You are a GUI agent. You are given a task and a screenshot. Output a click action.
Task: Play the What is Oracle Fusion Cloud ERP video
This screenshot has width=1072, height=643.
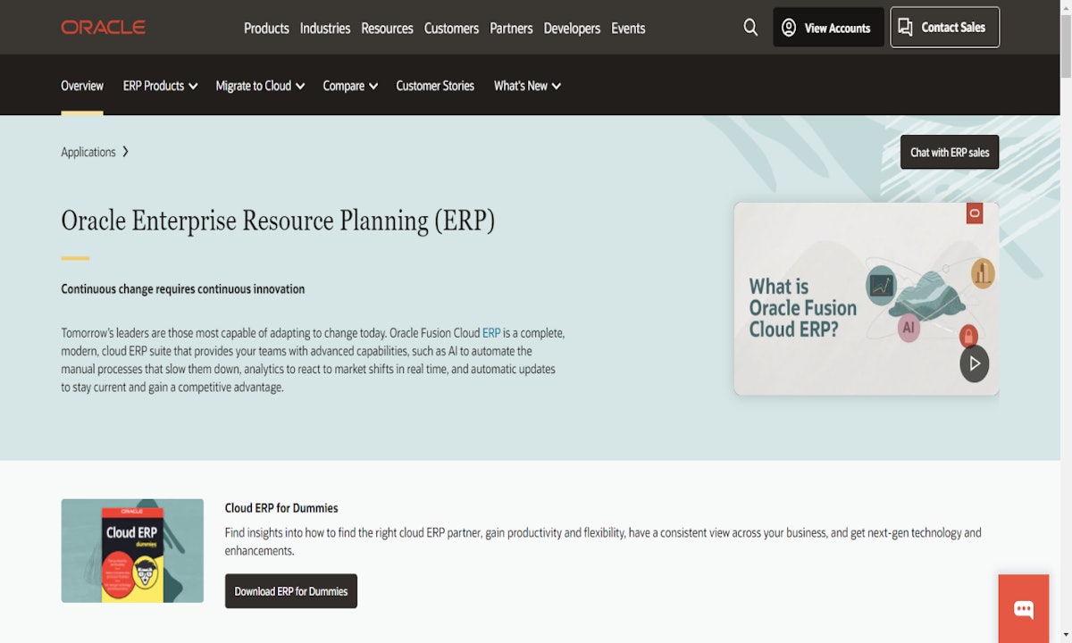(974, 363)
